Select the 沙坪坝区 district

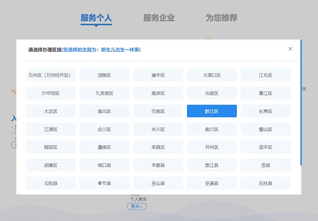point(50,93)
